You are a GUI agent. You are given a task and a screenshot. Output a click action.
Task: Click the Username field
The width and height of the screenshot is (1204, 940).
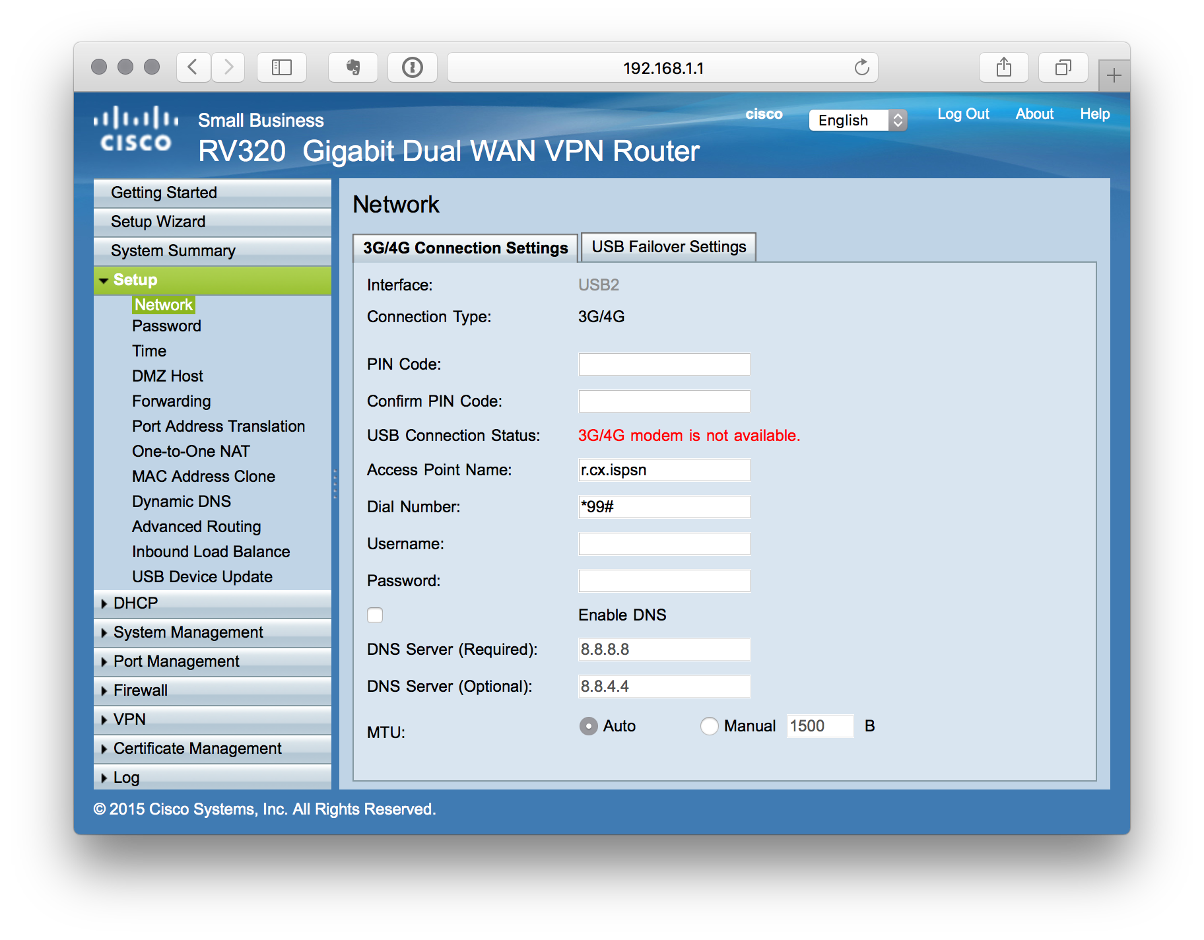[x=665, y=544]
